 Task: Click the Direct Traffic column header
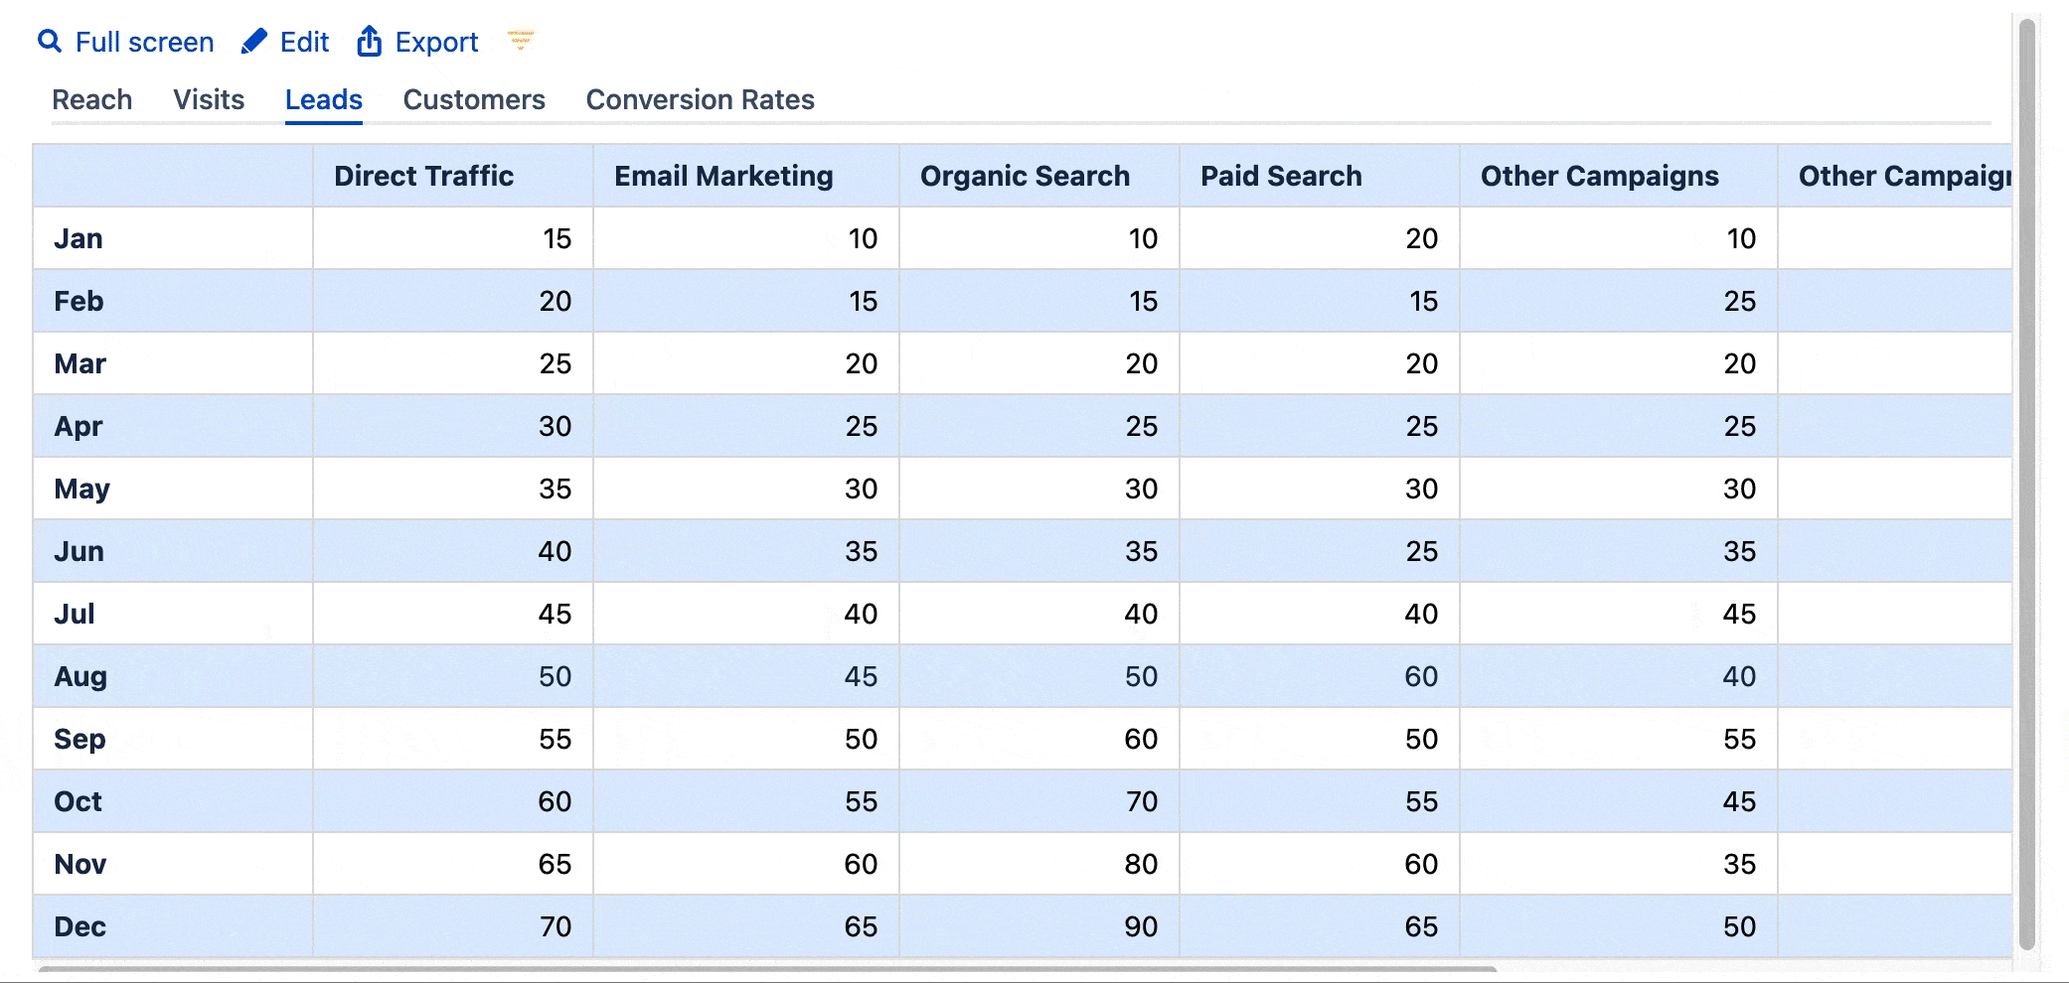click(x=423, y=177)
